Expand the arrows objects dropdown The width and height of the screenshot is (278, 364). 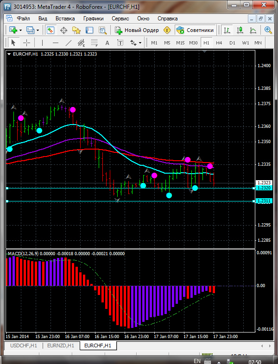pyautogui.click(x=140, y=43)
